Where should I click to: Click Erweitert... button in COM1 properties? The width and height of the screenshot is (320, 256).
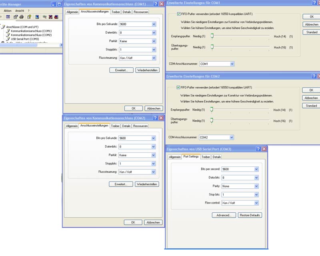pyautogui.click(x=122, y=70)
